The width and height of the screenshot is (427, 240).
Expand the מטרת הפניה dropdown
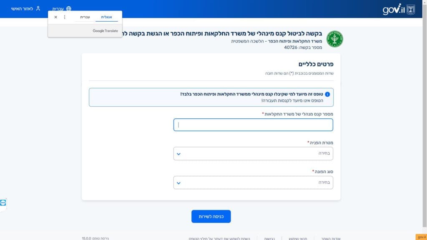tap(253, 153)
